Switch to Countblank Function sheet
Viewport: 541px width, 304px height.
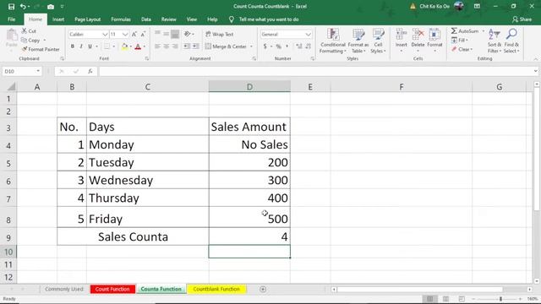tap(216, 289)
